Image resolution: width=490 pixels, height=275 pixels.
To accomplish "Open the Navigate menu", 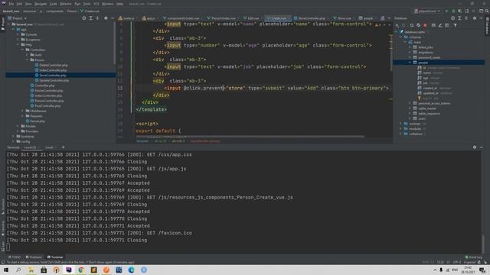I will coord(41,4).
